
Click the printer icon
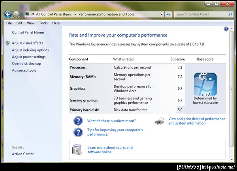[x=160, y=121]
